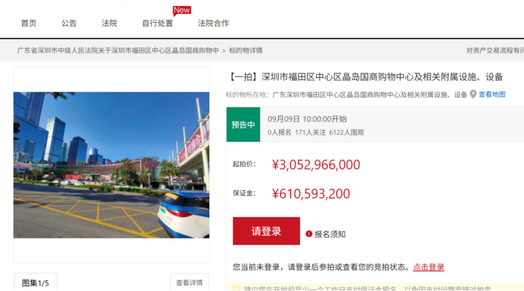Follow the 点击登录 link
This screenshot has width=524, height=291.
click(x=428, y=267)
